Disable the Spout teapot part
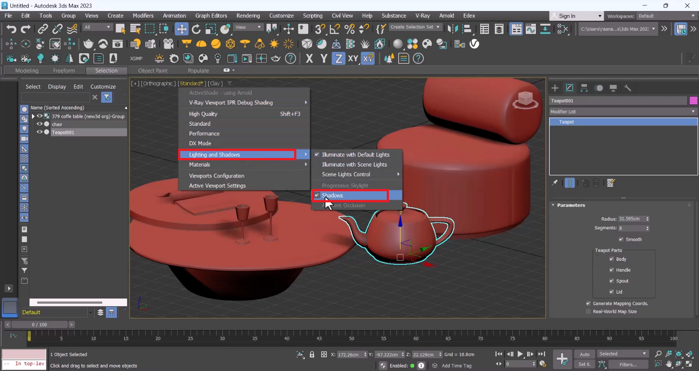Image resolution: width=699 pixels, height=371 pixels. 611,281
